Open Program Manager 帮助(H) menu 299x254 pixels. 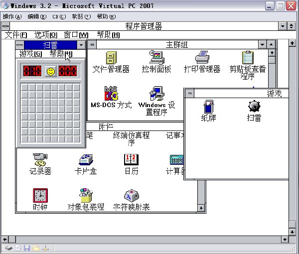[108, 35]
